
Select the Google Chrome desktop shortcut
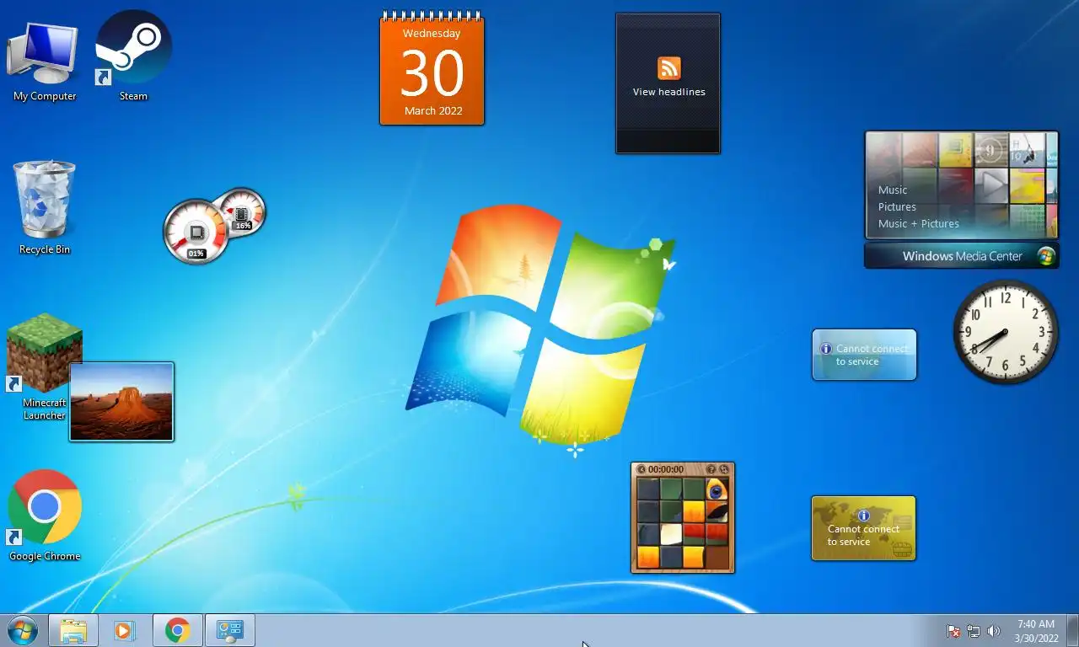(44, 516)
